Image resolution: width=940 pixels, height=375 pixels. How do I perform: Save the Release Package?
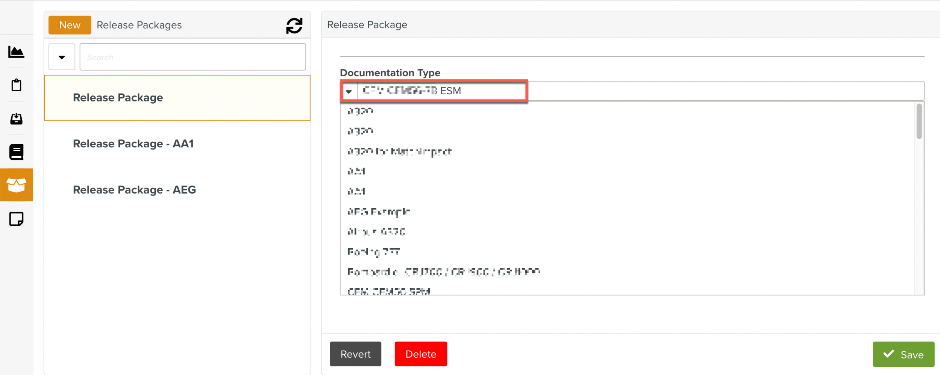903,354
